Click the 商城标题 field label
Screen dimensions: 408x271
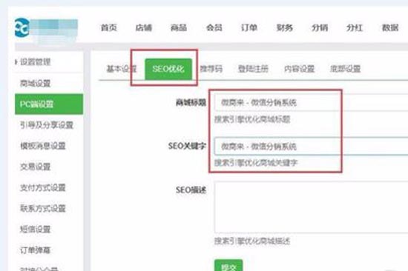(x=191, y=103)
